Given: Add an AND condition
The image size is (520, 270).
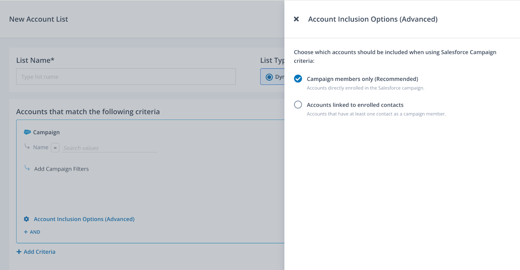Looking at the screenshot, I should coord(35,232).
